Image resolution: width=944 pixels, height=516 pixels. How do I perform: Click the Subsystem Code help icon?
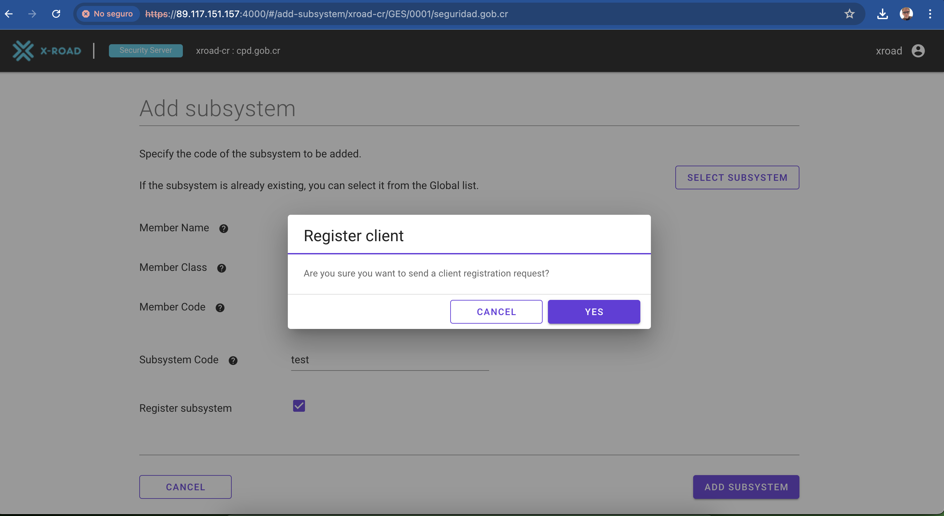click(x=233, y=360)
